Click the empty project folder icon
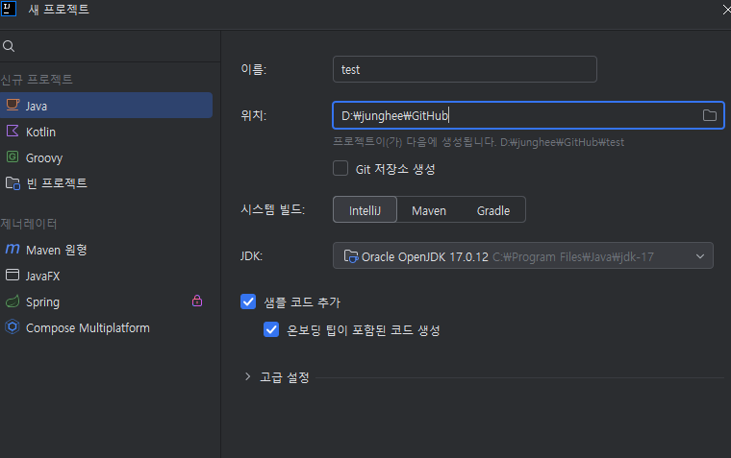The width and height of the screenshot is (731, 458). [13, 183]
